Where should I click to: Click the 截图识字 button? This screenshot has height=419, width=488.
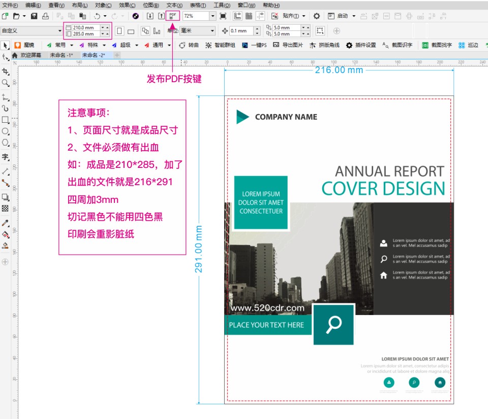tap(398, 45)
